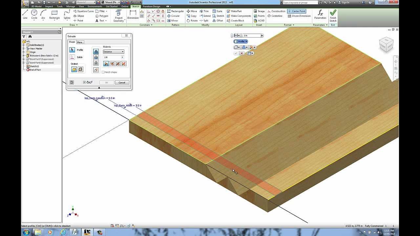420x236 pixels.
Task: Toggle the preview glasses checkbox
Action: pyautogui.click(x=84, y=82)
